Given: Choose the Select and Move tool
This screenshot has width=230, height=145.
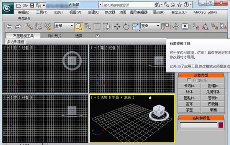Looking at the screenshot, I should tap(117, 27).
